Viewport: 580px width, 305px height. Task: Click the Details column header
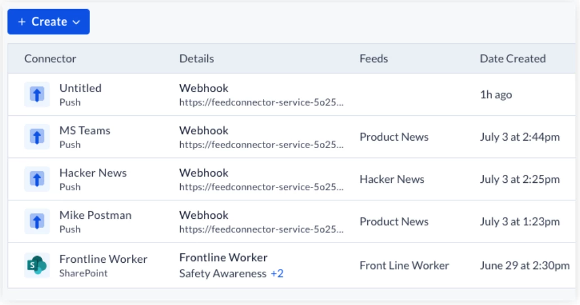197,59
